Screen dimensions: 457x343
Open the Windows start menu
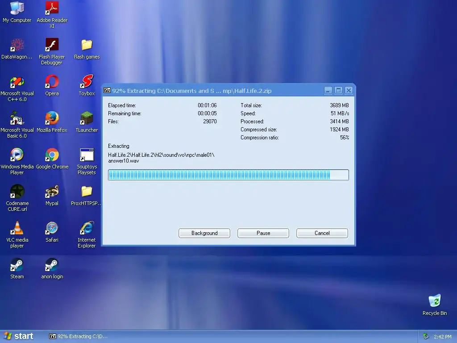(19, 336)
